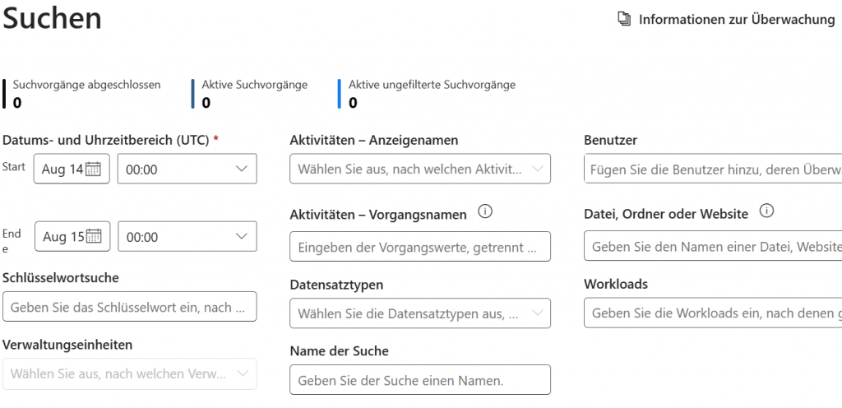Click info icon beside Datei, Ordner oder Website

(766, 212)
